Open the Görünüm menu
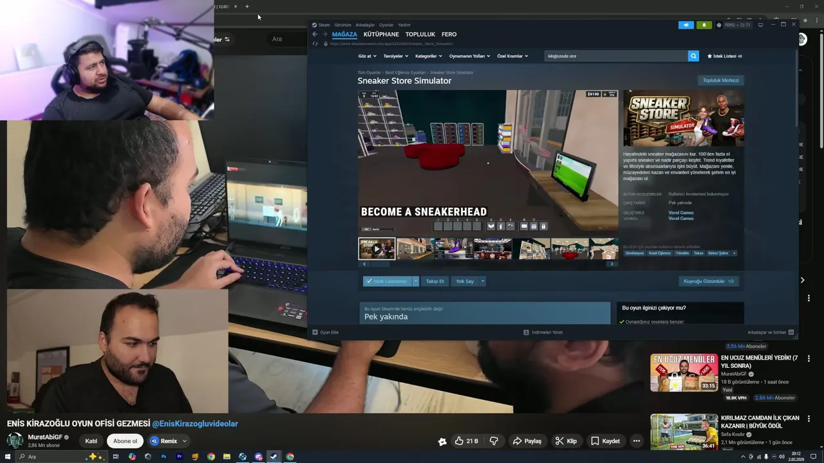Viewport: 824px width, 463px height. pos(342,25)
